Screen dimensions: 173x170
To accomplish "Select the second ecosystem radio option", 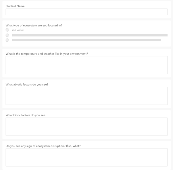I will 7,35.
